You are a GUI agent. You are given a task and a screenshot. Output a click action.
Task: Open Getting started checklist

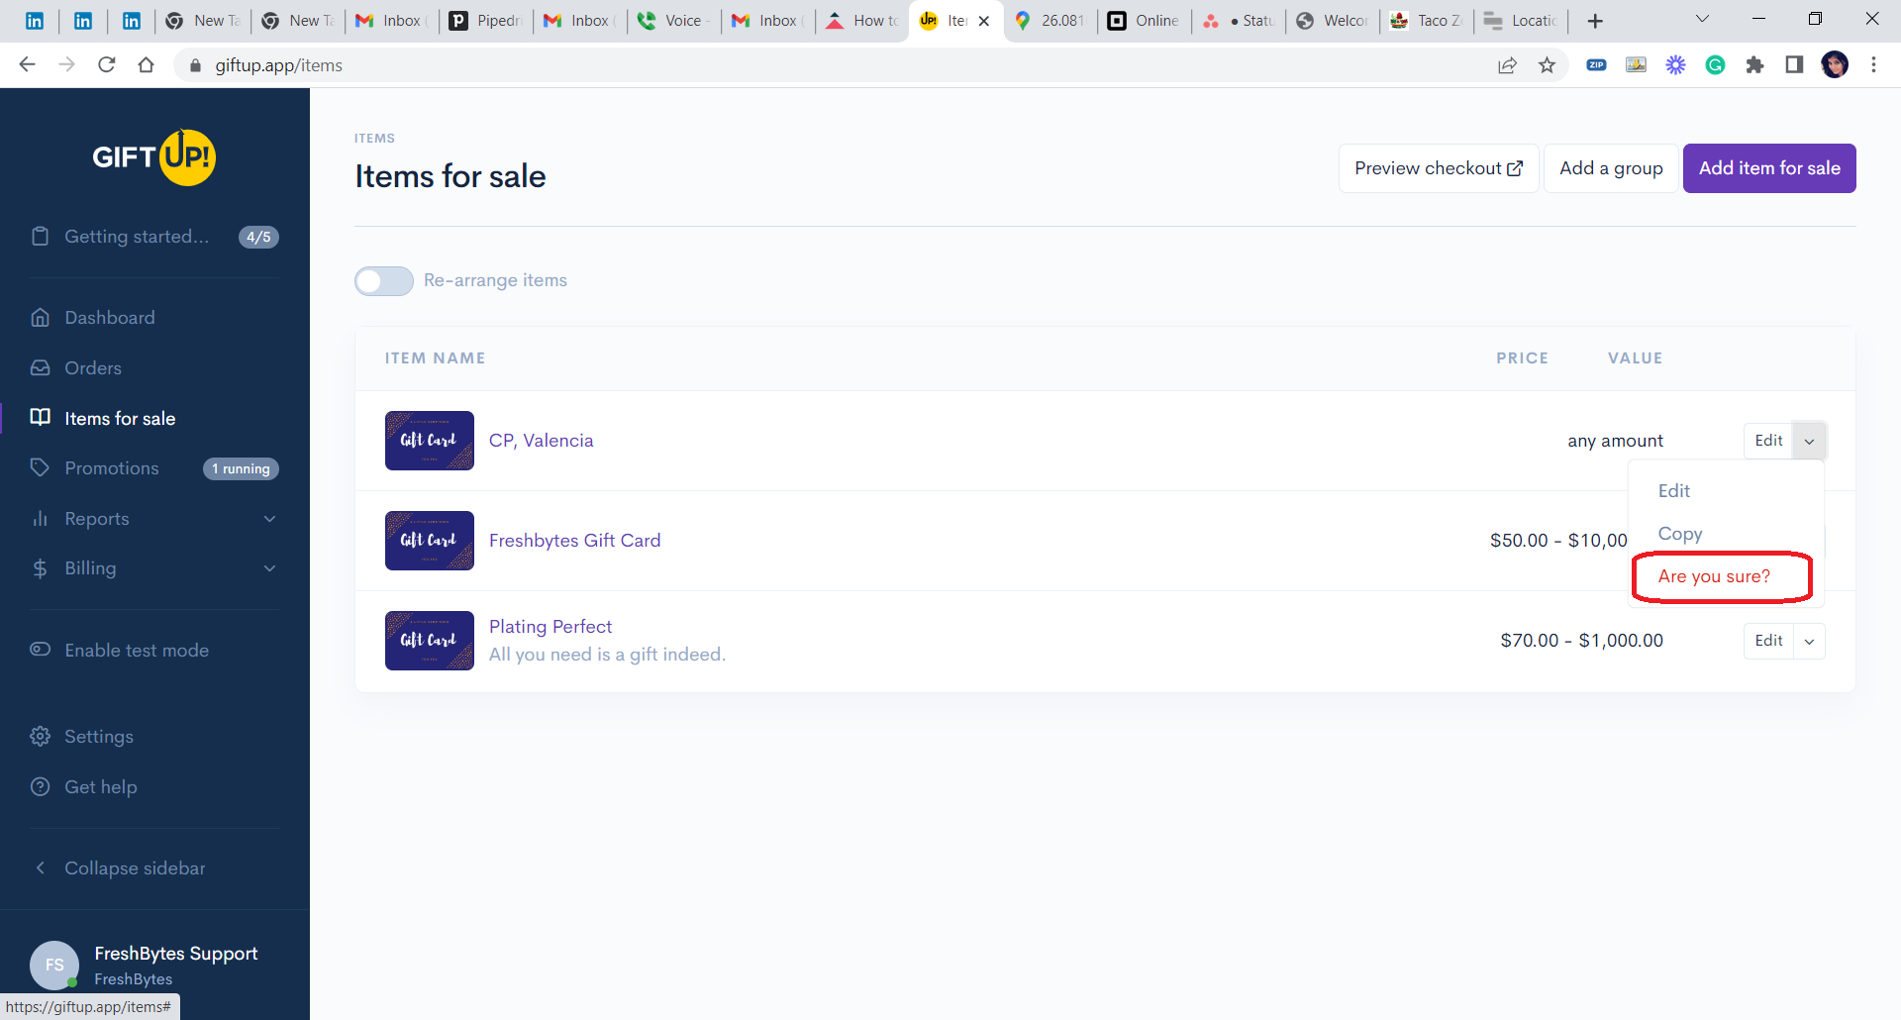coord(136,237)
